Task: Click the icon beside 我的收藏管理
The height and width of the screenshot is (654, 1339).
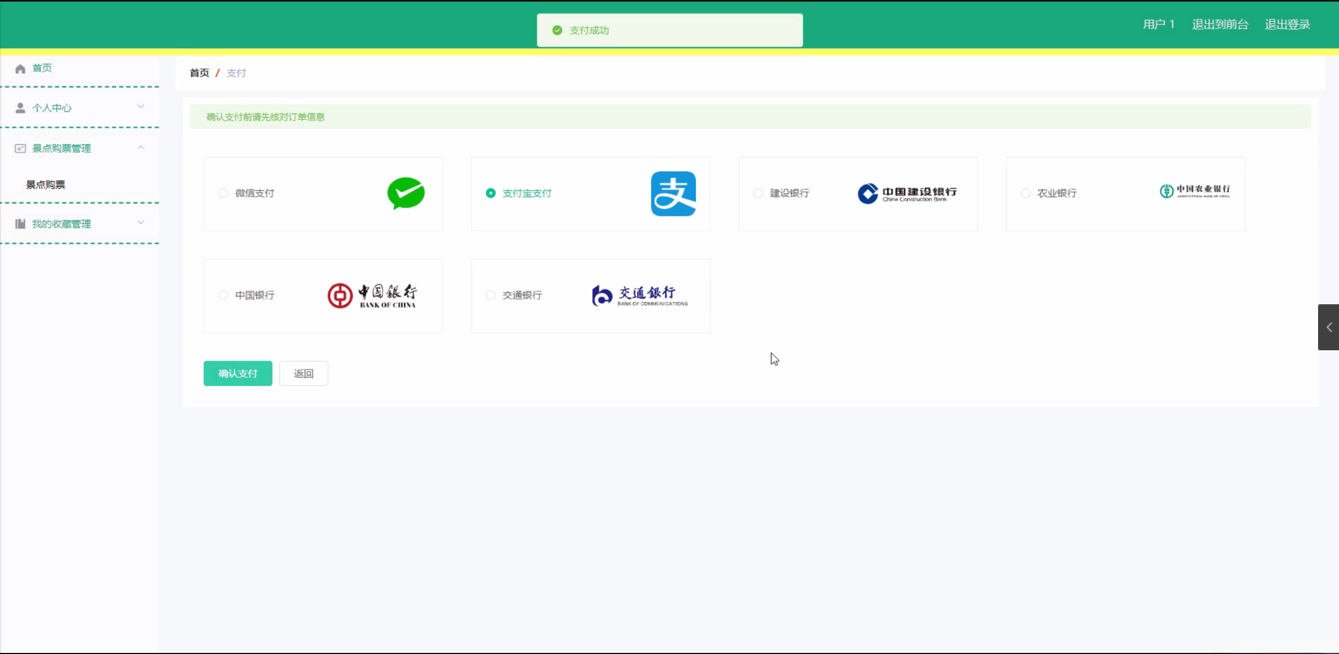Action: pyautogui.click(x=20, y=224)
